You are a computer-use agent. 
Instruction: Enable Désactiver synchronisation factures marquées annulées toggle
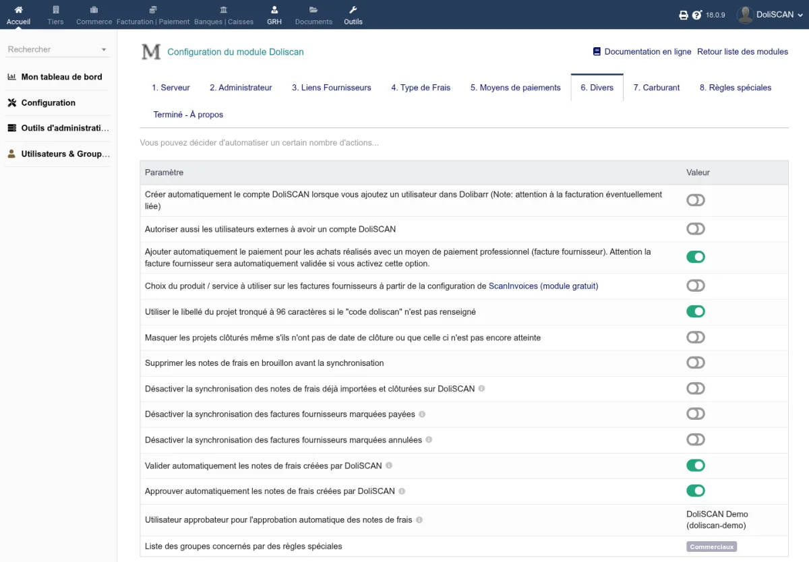(x=696, y=439)
